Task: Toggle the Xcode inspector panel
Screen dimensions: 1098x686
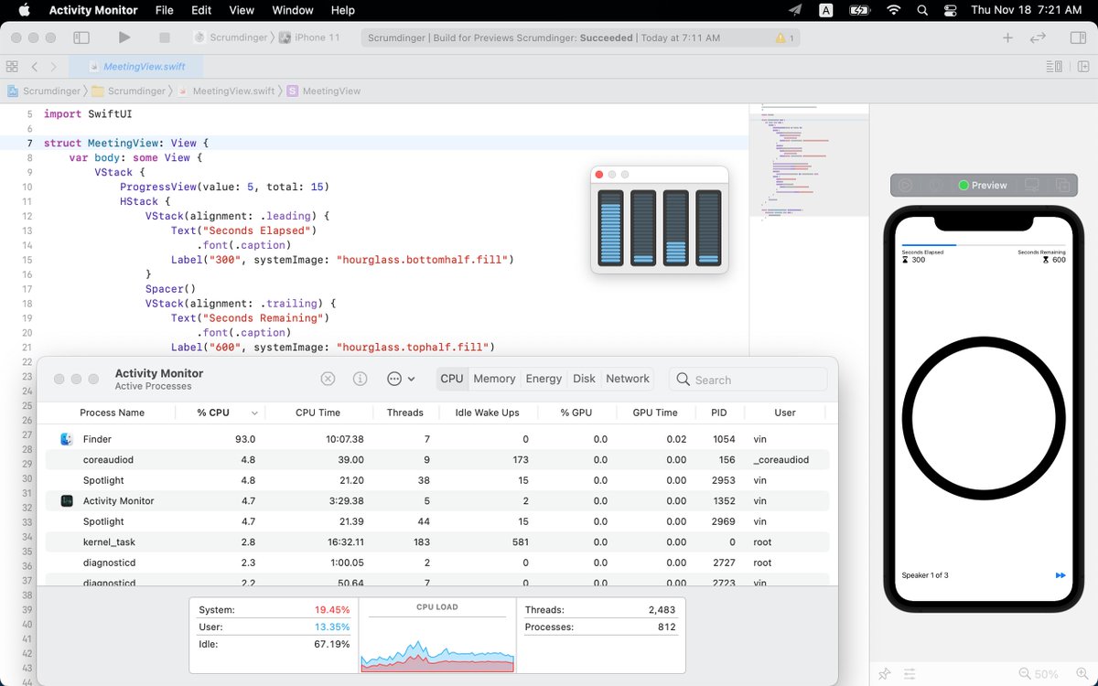Action: (1077, 38)
